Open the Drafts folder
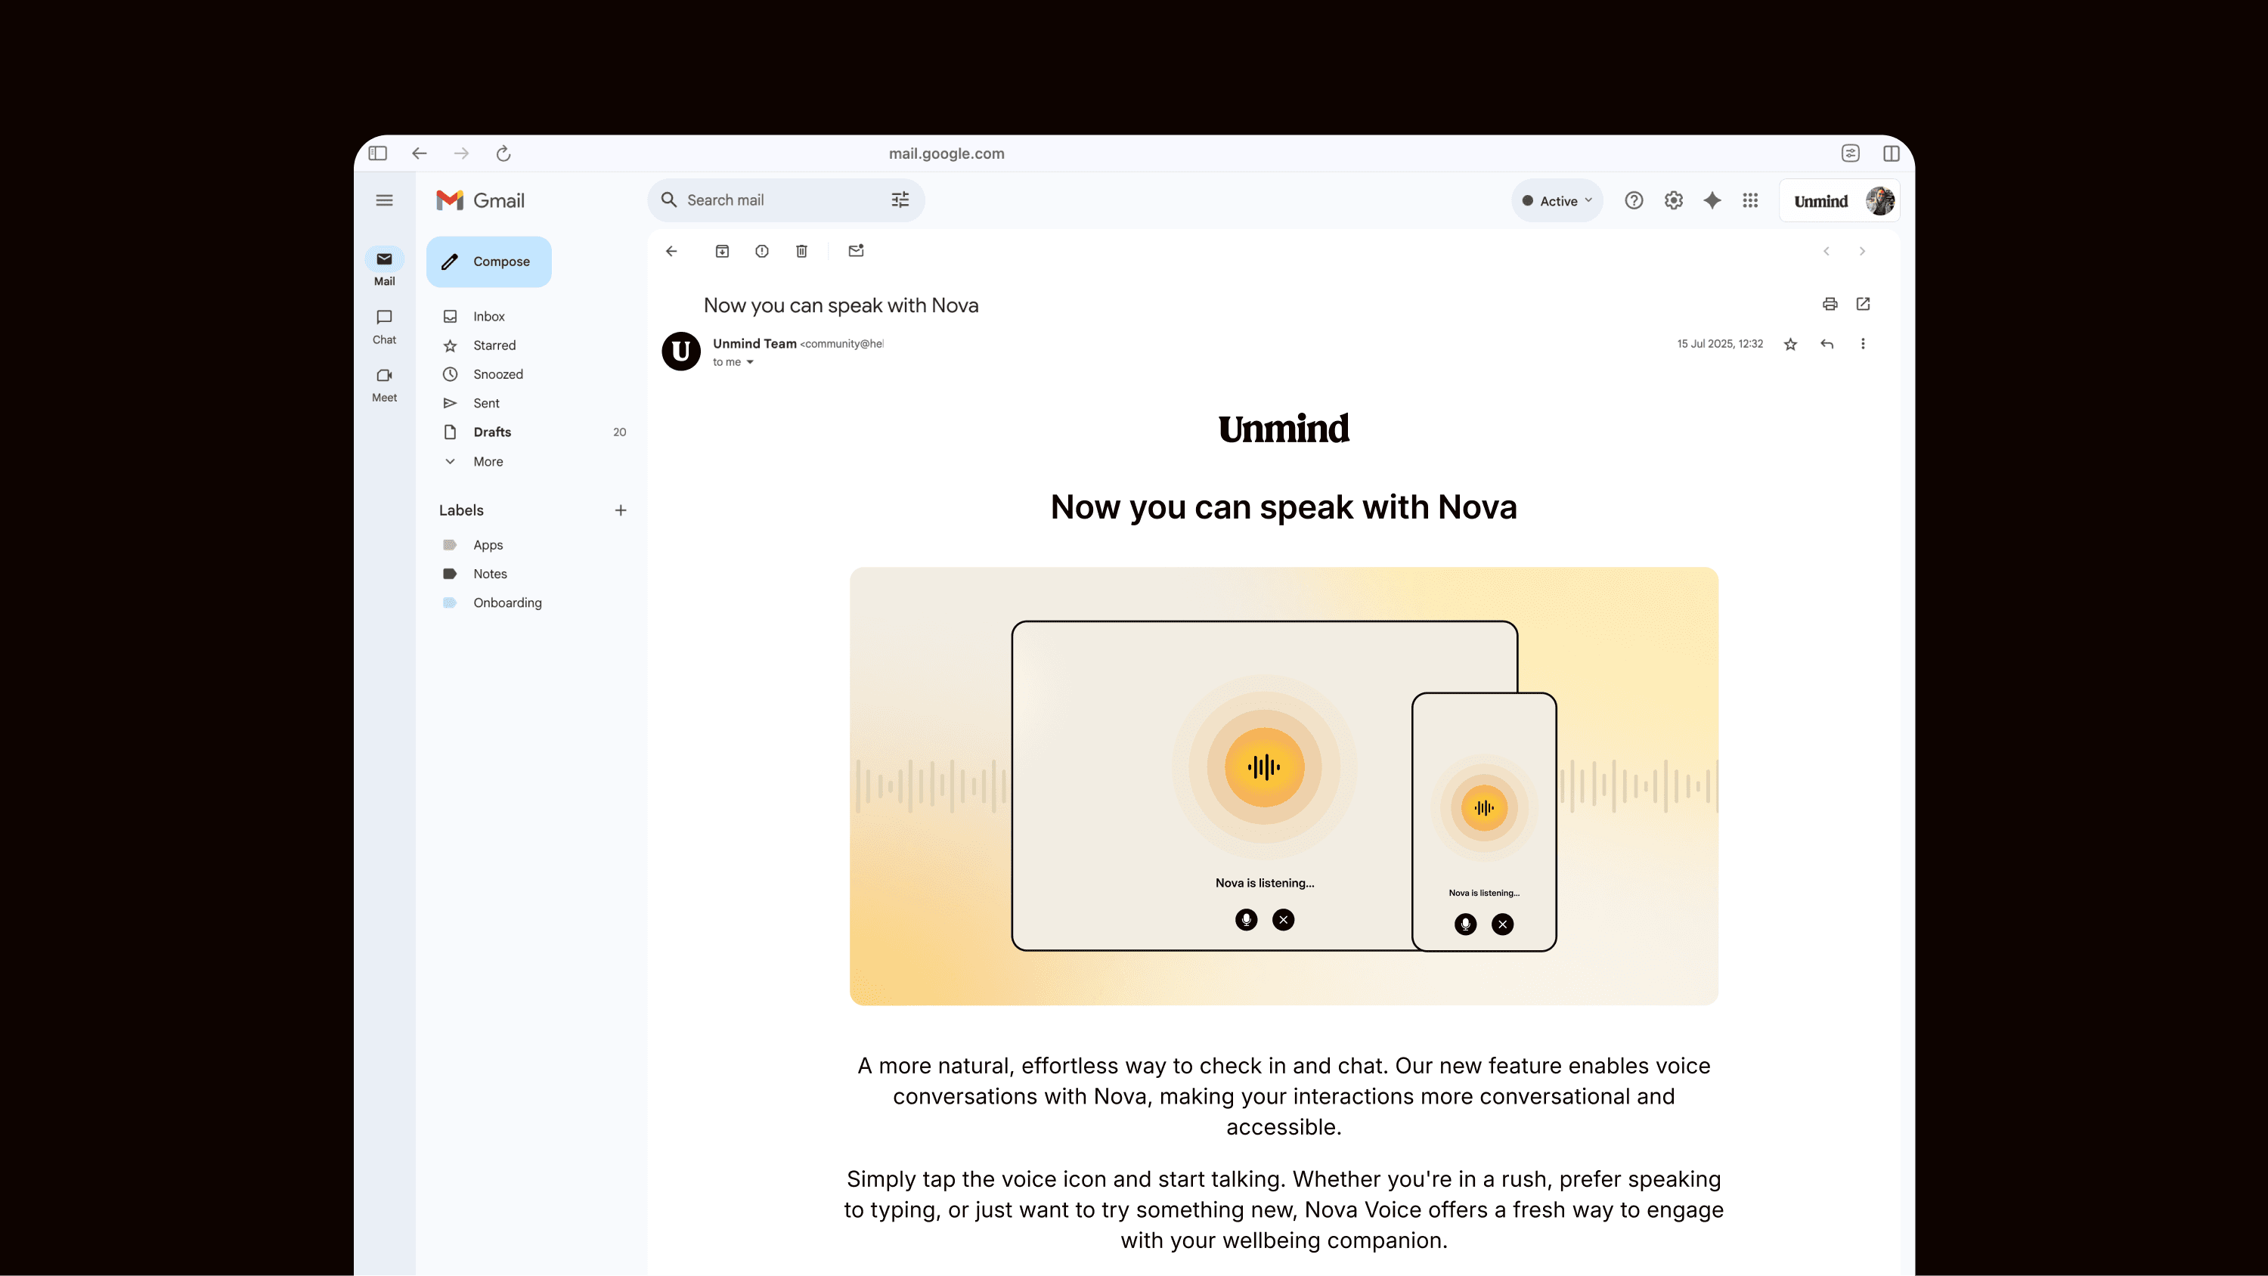 (492, 432)
